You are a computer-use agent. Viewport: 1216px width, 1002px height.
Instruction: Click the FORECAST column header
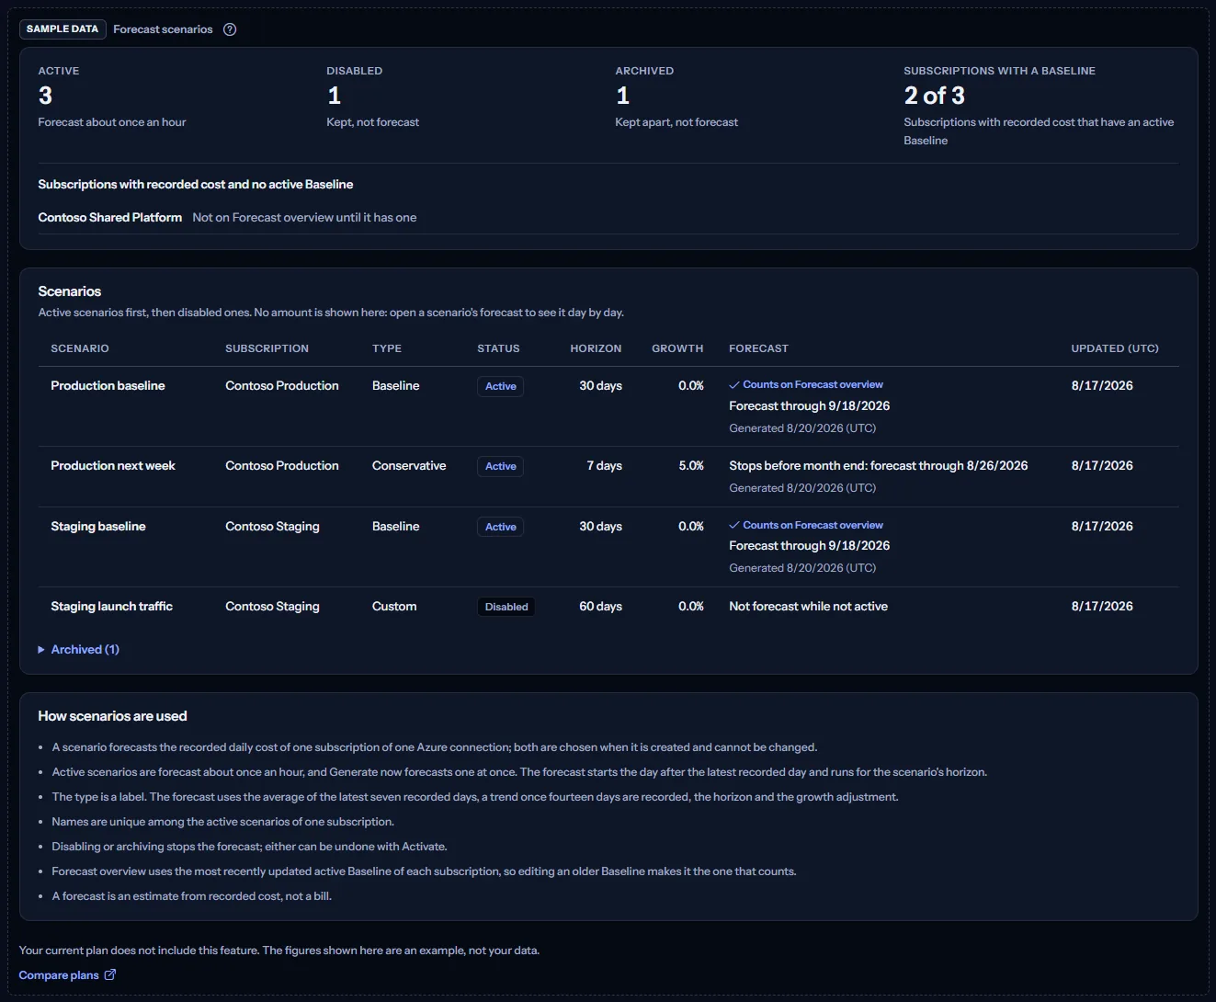pyautogui.click(x=758, y=348)
